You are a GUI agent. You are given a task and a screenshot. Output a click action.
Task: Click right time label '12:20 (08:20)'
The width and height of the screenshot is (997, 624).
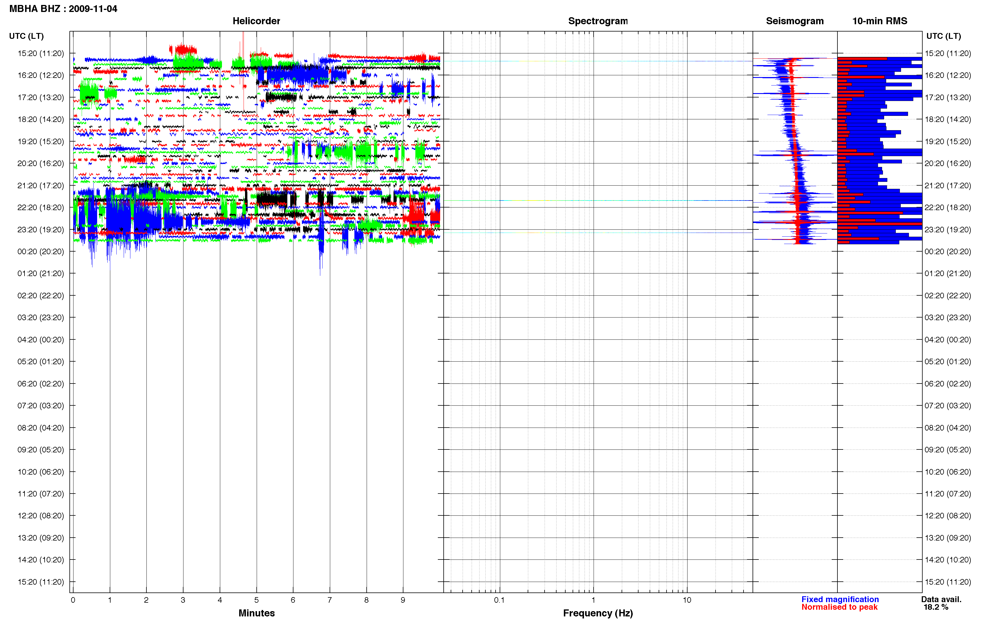[x=947, y=515]
